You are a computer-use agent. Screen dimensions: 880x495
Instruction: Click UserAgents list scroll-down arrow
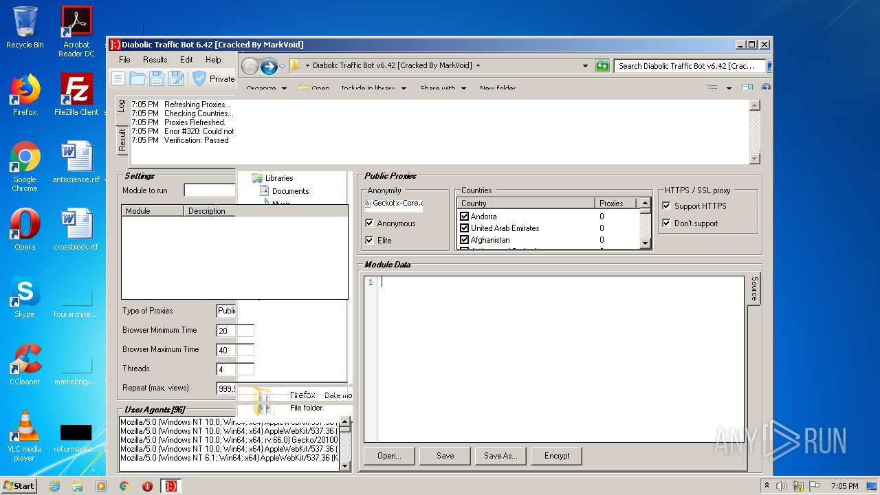click(345, 465)
